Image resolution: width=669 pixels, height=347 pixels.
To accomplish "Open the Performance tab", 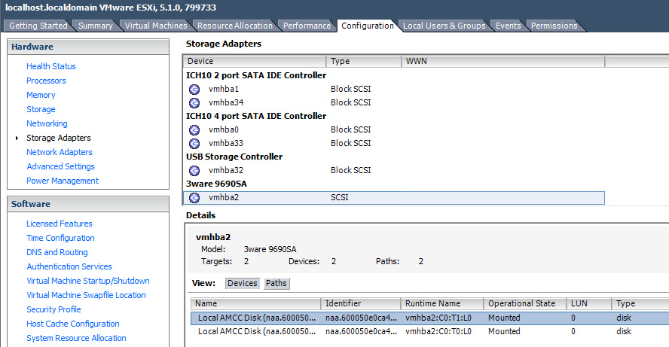I will pos(307,26).
